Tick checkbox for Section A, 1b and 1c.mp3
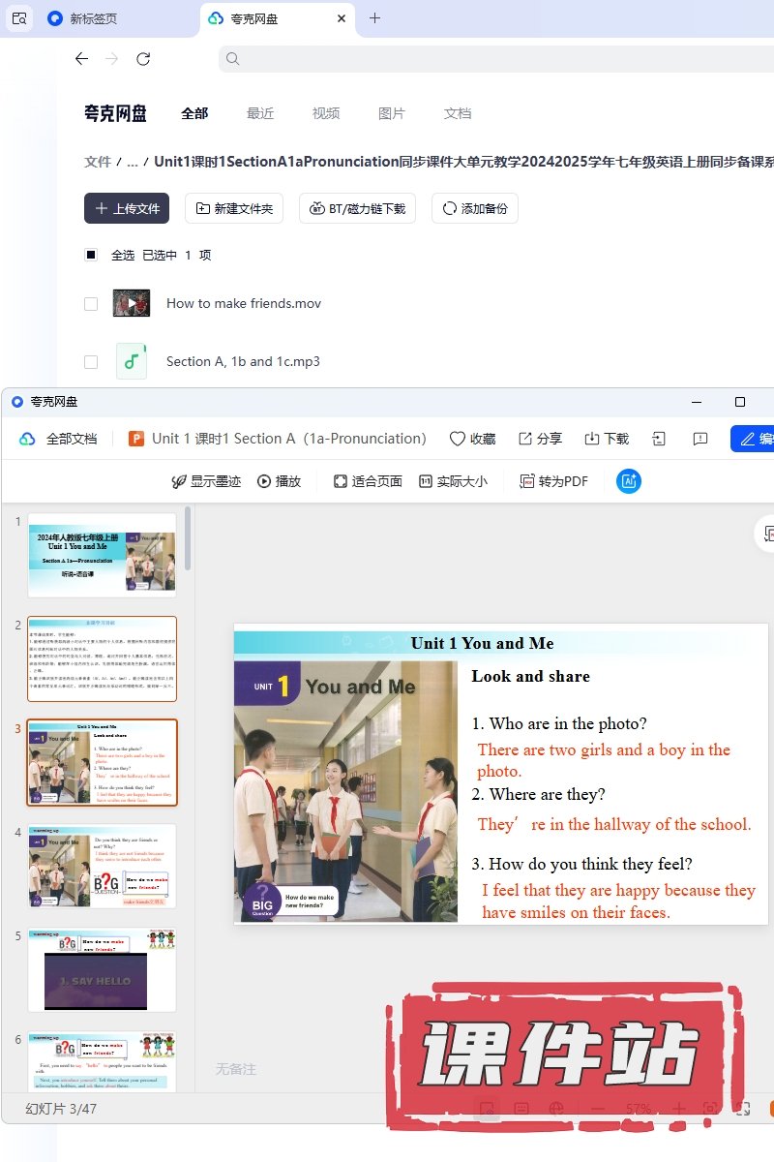Viewport: 774px width, 1162px height. click(91, 362)
